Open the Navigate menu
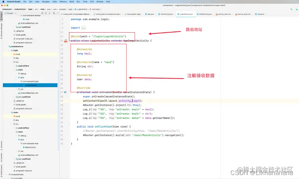The width and height of the screenshot is (299, 179). 45,2
